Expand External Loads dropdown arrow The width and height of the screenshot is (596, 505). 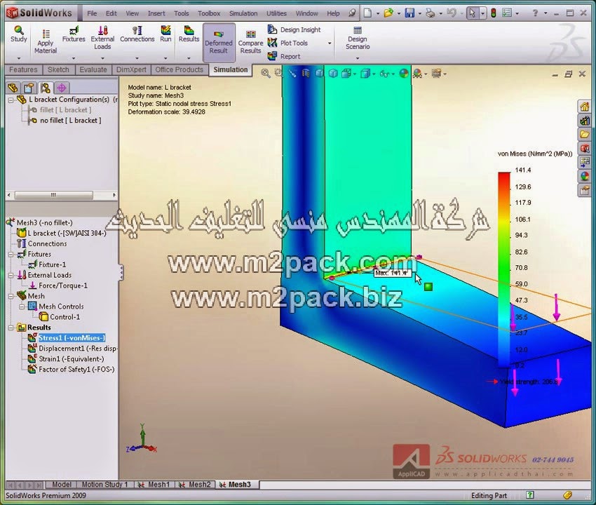pos(102,58)
